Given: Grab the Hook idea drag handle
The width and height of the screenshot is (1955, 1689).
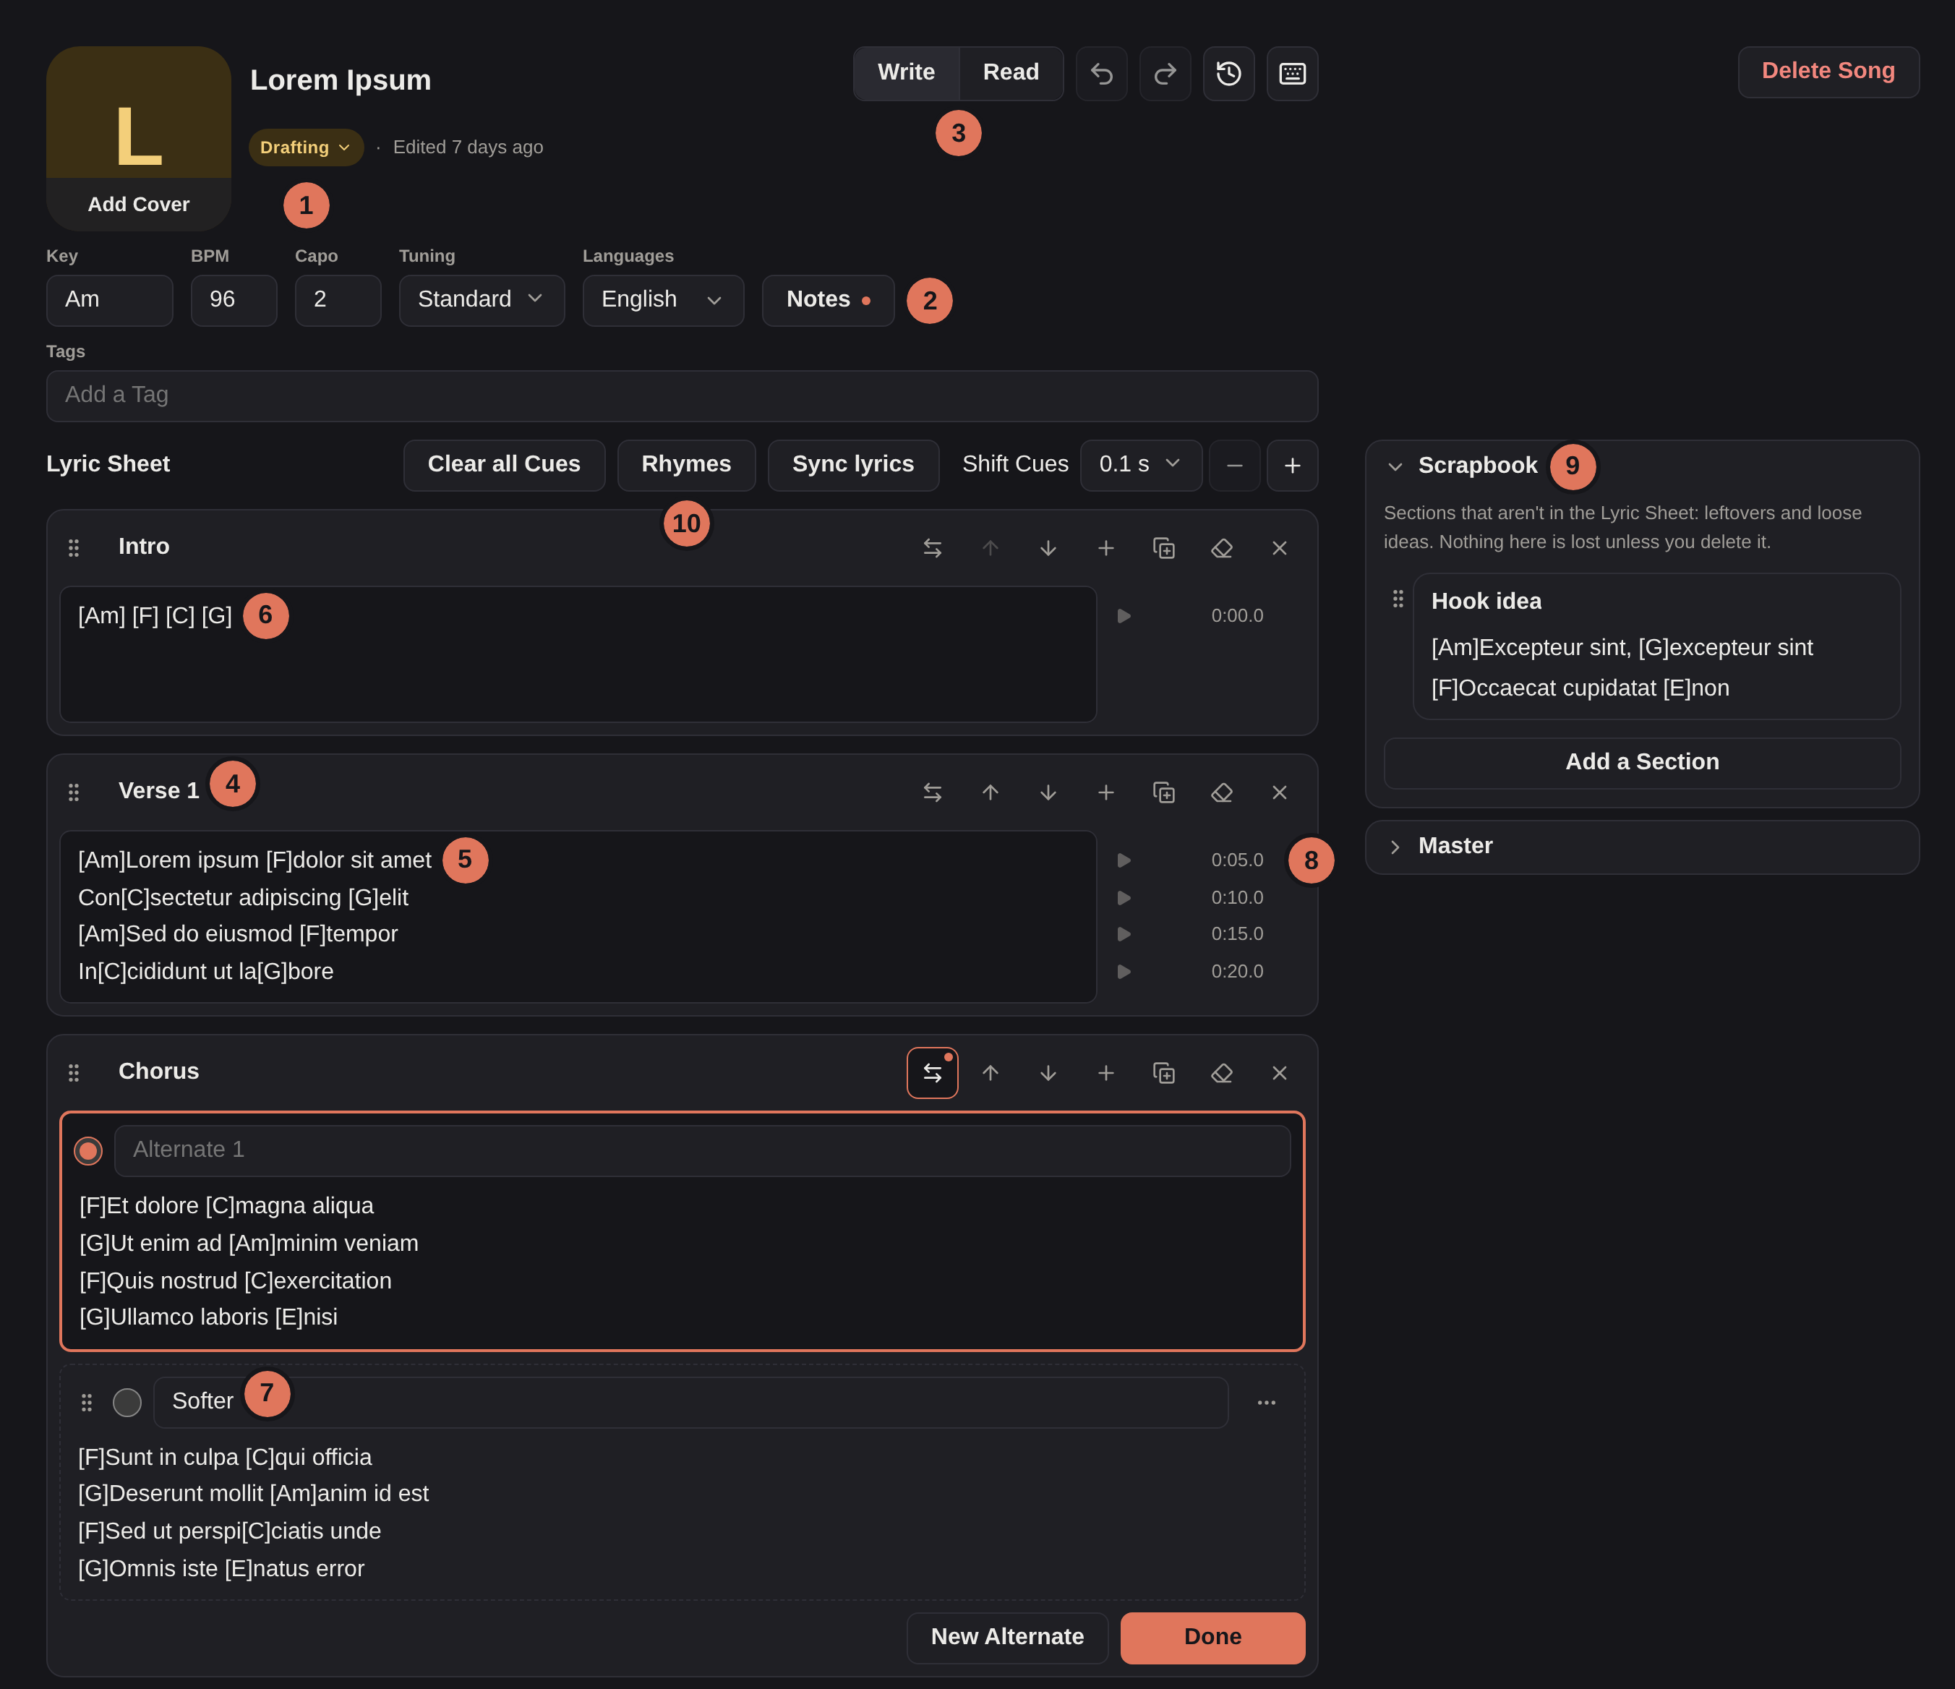Looking at the screenshot, I should coord(1398,599).
